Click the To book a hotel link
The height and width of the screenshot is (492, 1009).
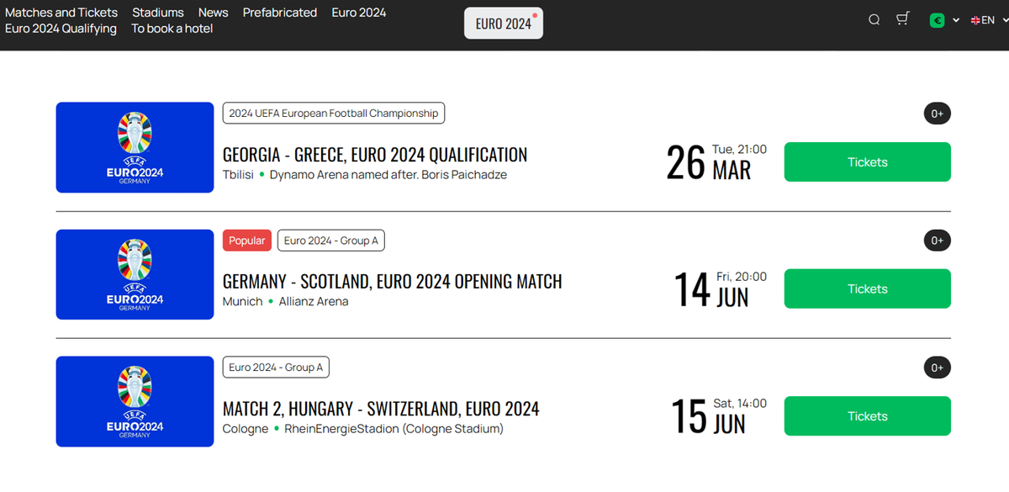click(172, 29)
